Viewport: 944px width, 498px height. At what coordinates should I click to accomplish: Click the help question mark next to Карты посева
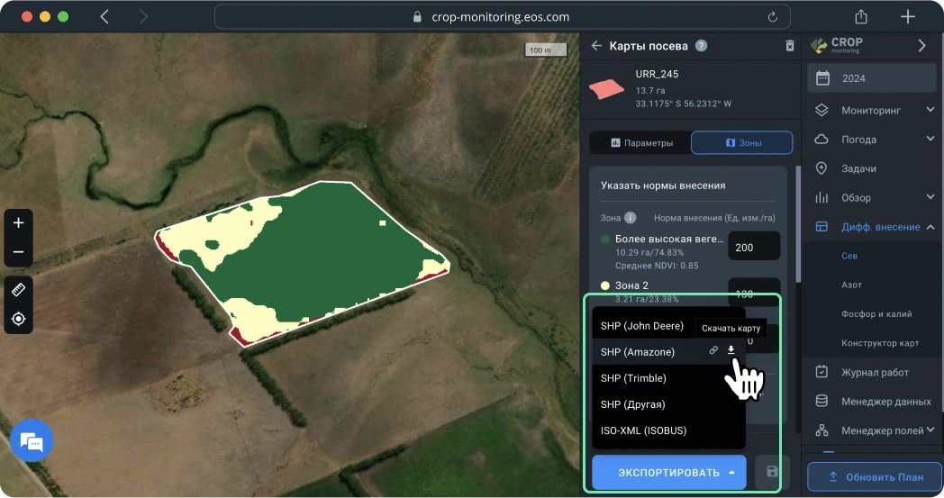[x=702, y=46]
